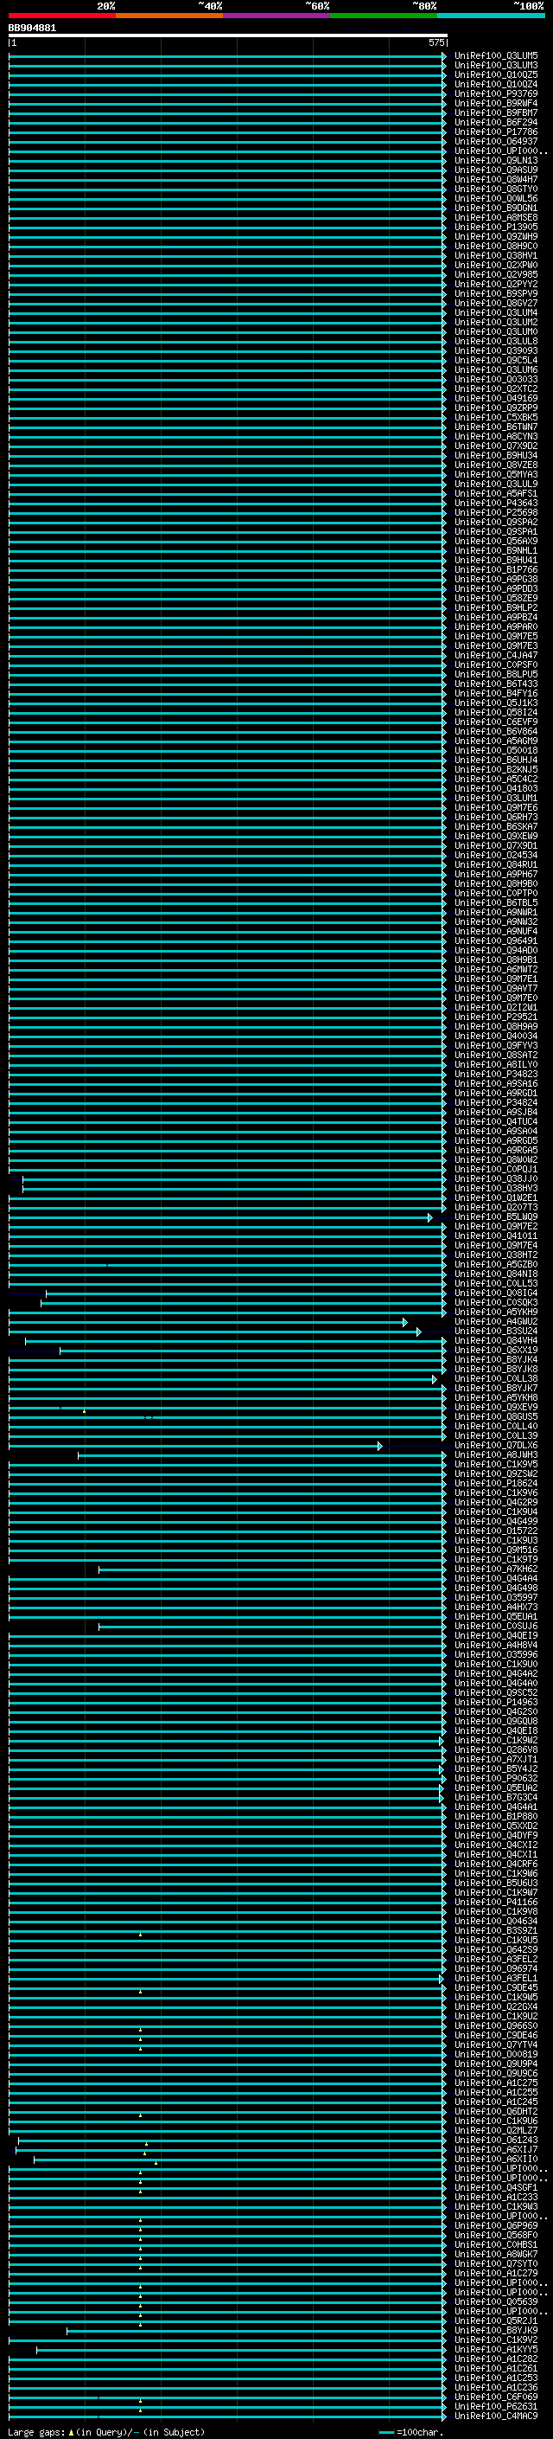553x2439 pixels.
Task: Click the orange ~40% identity legend segment
Action: coord(169,16)
